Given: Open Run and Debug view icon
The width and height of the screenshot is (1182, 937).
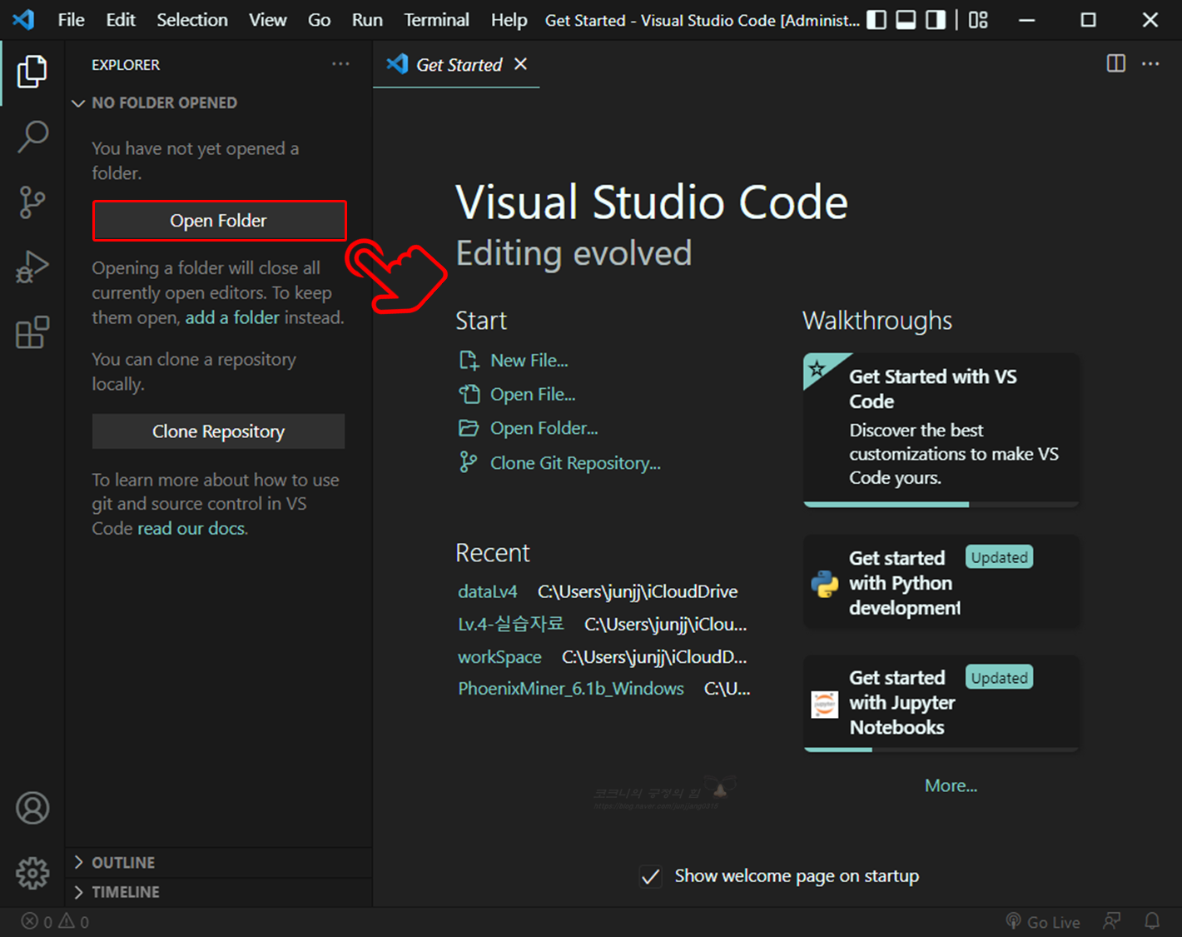Looking at the screenshot, I should tap(32, 267).
